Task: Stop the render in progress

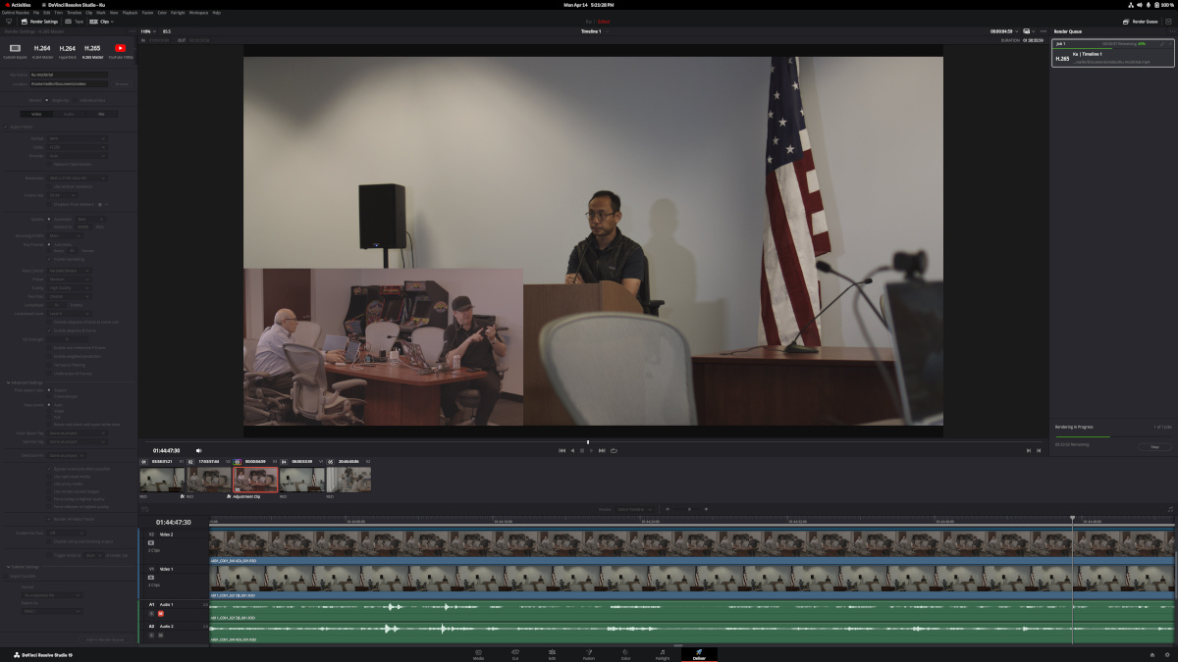Action: (1154, 446)
